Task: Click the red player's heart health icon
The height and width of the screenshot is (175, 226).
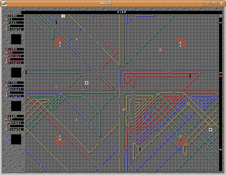Action: 6,53
